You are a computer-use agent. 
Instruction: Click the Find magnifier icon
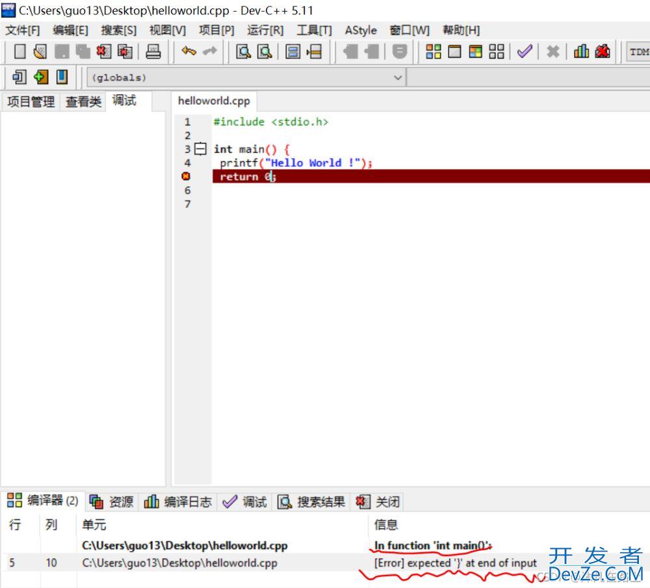click(243, 51)
